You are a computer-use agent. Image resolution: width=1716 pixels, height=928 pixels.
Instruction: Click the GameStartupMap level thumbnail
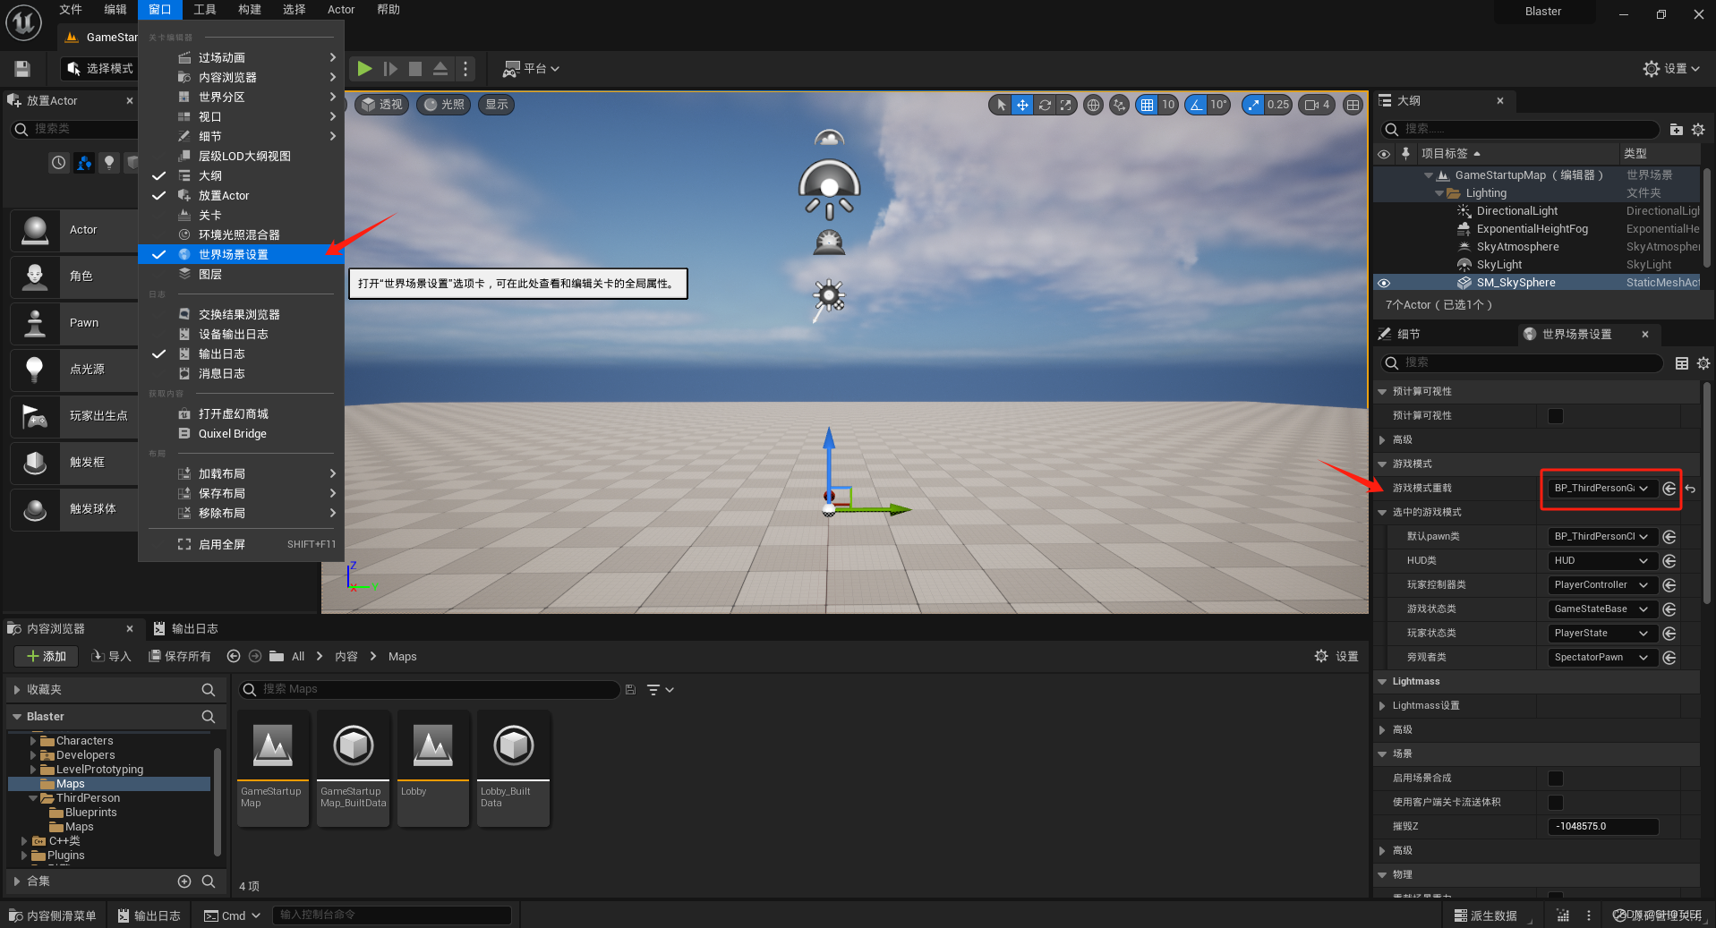pos(273,768)
